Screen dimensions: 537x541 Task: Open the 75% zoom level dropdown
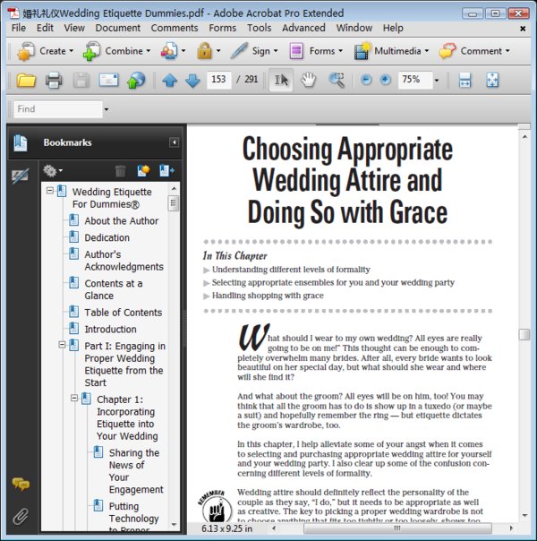click(437, 81)
